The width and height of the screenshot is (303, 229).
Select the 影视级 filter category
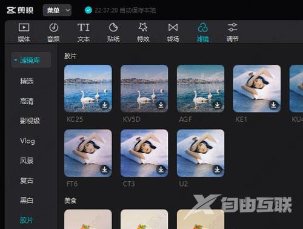pyautogui.click(x=30, y=121)
